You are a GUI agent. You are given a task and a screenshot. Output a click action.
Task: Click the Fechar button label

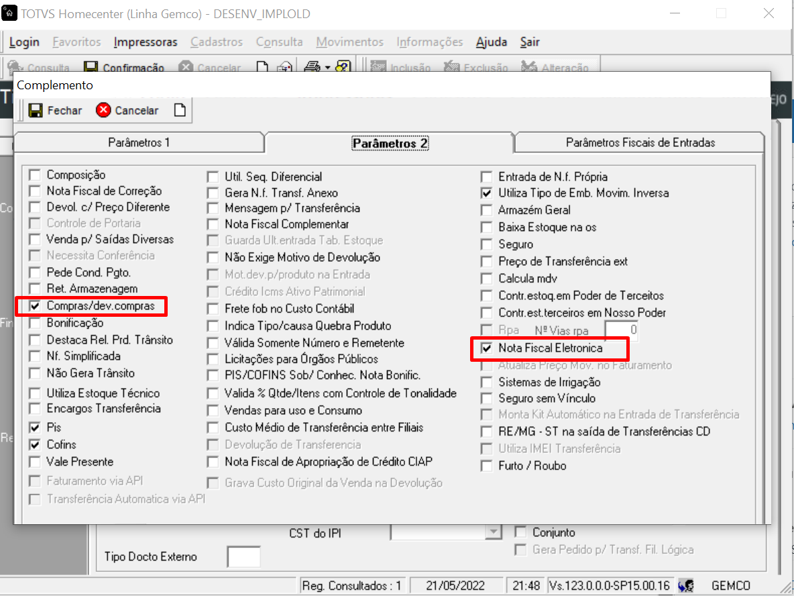pos(65,111)
